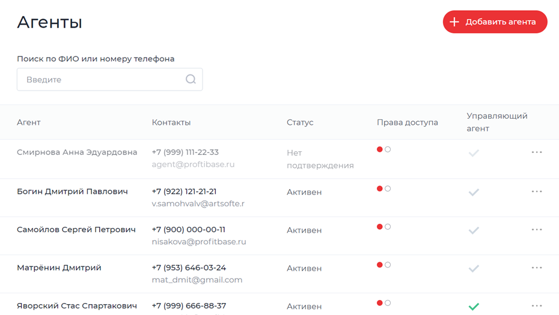Open three-dot menu for Самойлов Сергей Петрович

537,230
